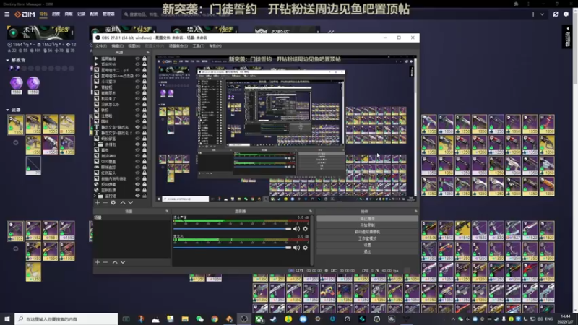Screen dimensions: 578x325
Task: Hide the 静态文字-游戏名 source
Action: coord(137,127)
